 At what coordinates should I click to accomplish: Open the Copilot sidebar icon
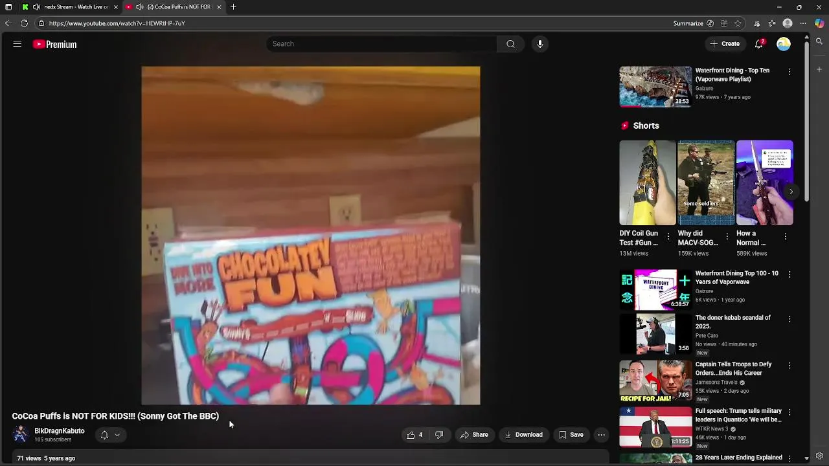tap(819, 23)
